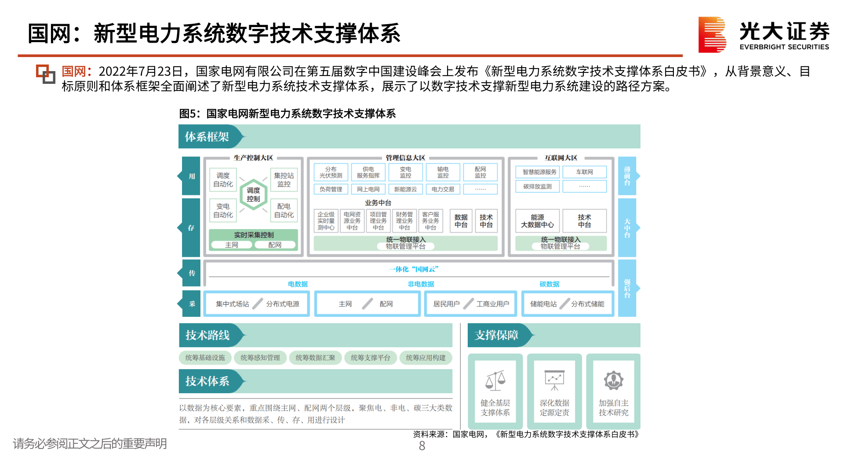
Task: Click the 变电监控 box
Action: coord(406,172)
